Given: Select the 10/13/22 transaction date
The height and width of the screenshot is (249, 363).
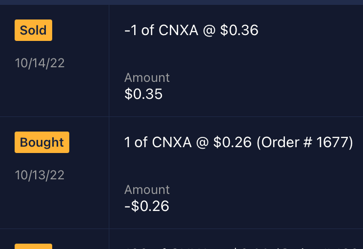Looking at the screenshot, I should pos(40,175).
